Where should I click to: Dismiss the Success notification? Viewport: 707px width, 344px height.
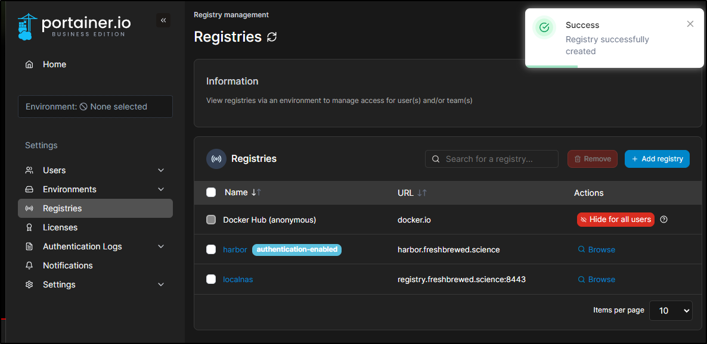coord(690,24)
